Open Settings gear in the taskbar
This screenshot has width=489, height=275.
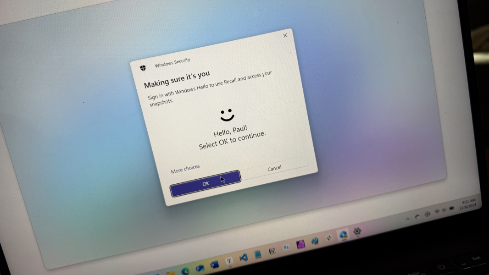coord(357,231)
